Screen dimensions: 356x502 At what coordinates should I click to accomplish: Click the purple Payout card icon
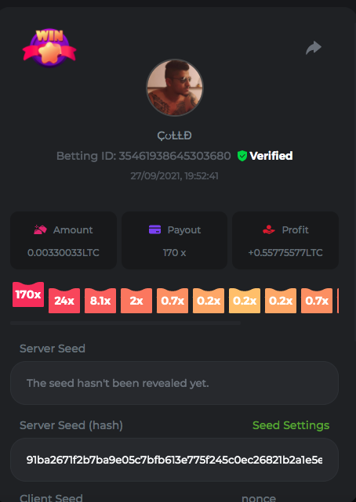coord(154,229)
